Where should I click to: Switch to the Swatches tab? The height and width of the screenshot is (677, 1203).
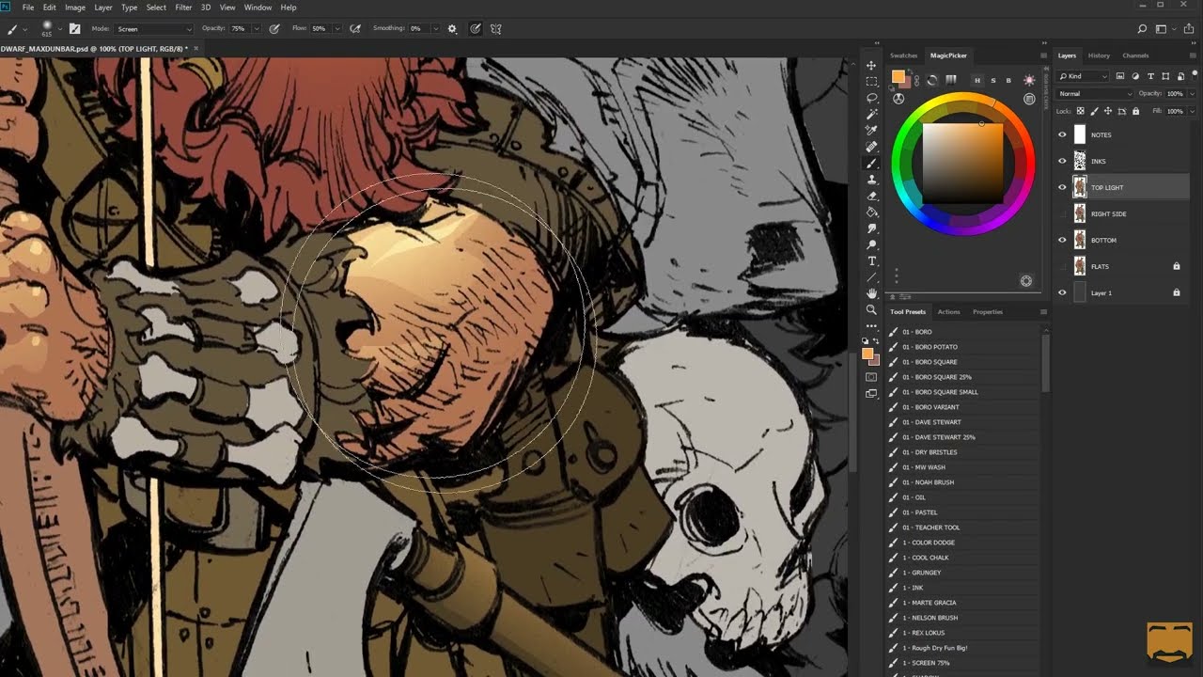coord(903,55)
